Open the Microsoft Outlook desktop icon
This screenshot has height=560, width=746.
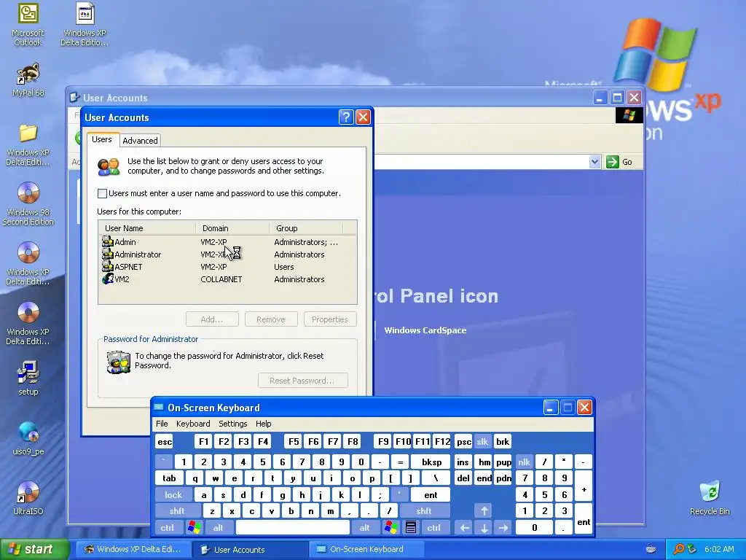(x=28, y=25)
